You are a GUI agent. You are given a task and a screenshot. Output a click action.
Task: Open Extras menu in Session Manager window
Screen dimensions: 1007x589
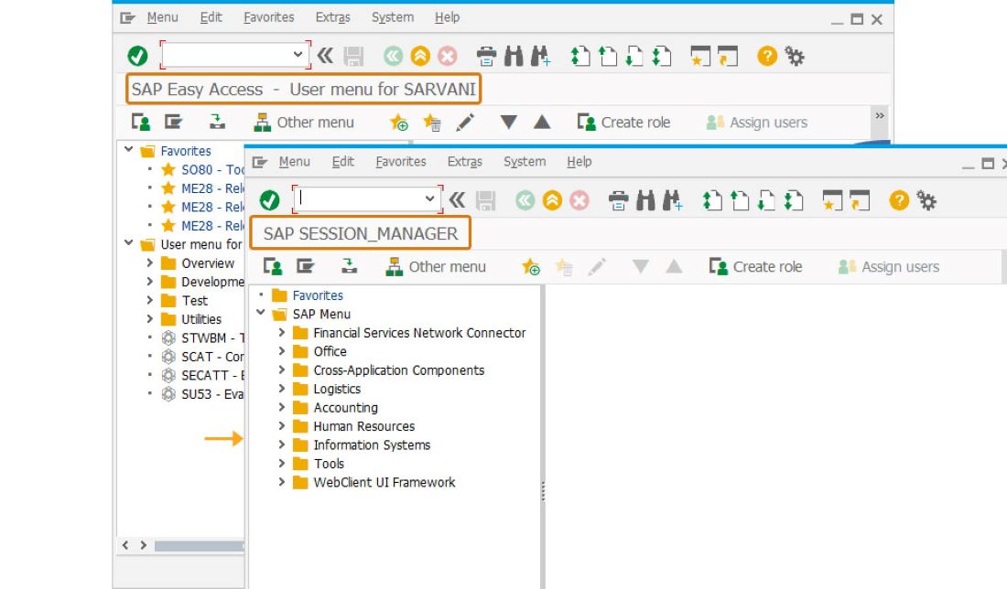[465, 162]
